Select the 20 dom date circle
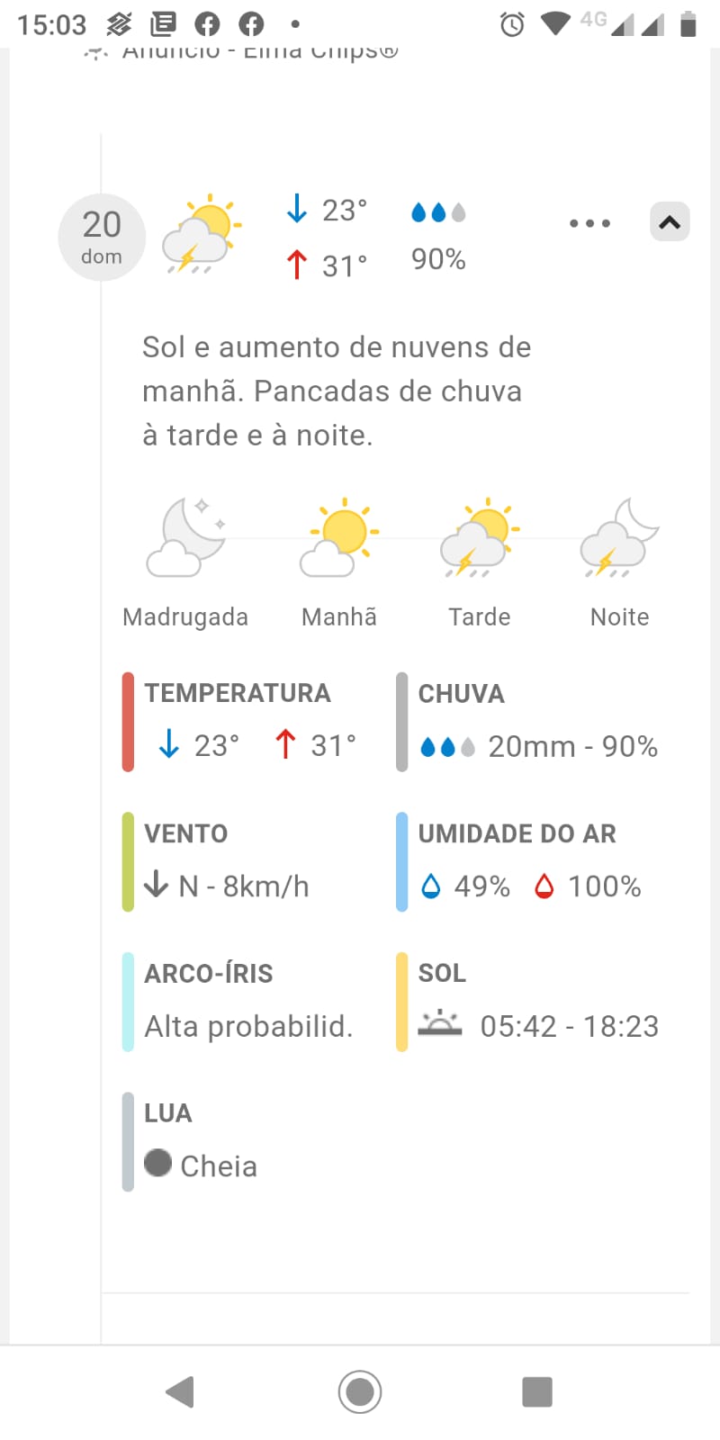 click(102, 237)
